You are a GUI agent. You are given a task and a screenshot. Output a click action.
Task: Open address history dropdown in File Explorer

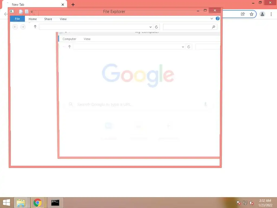(150, 27)
